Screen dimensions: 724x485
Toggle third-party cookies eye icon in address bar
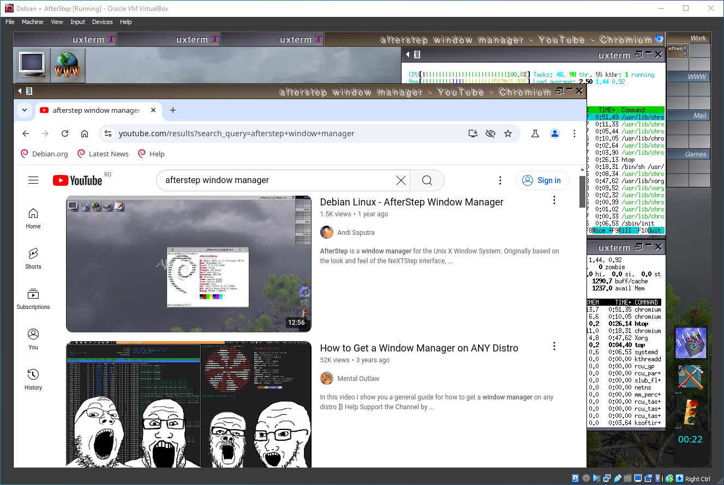(x=490, y=134)
